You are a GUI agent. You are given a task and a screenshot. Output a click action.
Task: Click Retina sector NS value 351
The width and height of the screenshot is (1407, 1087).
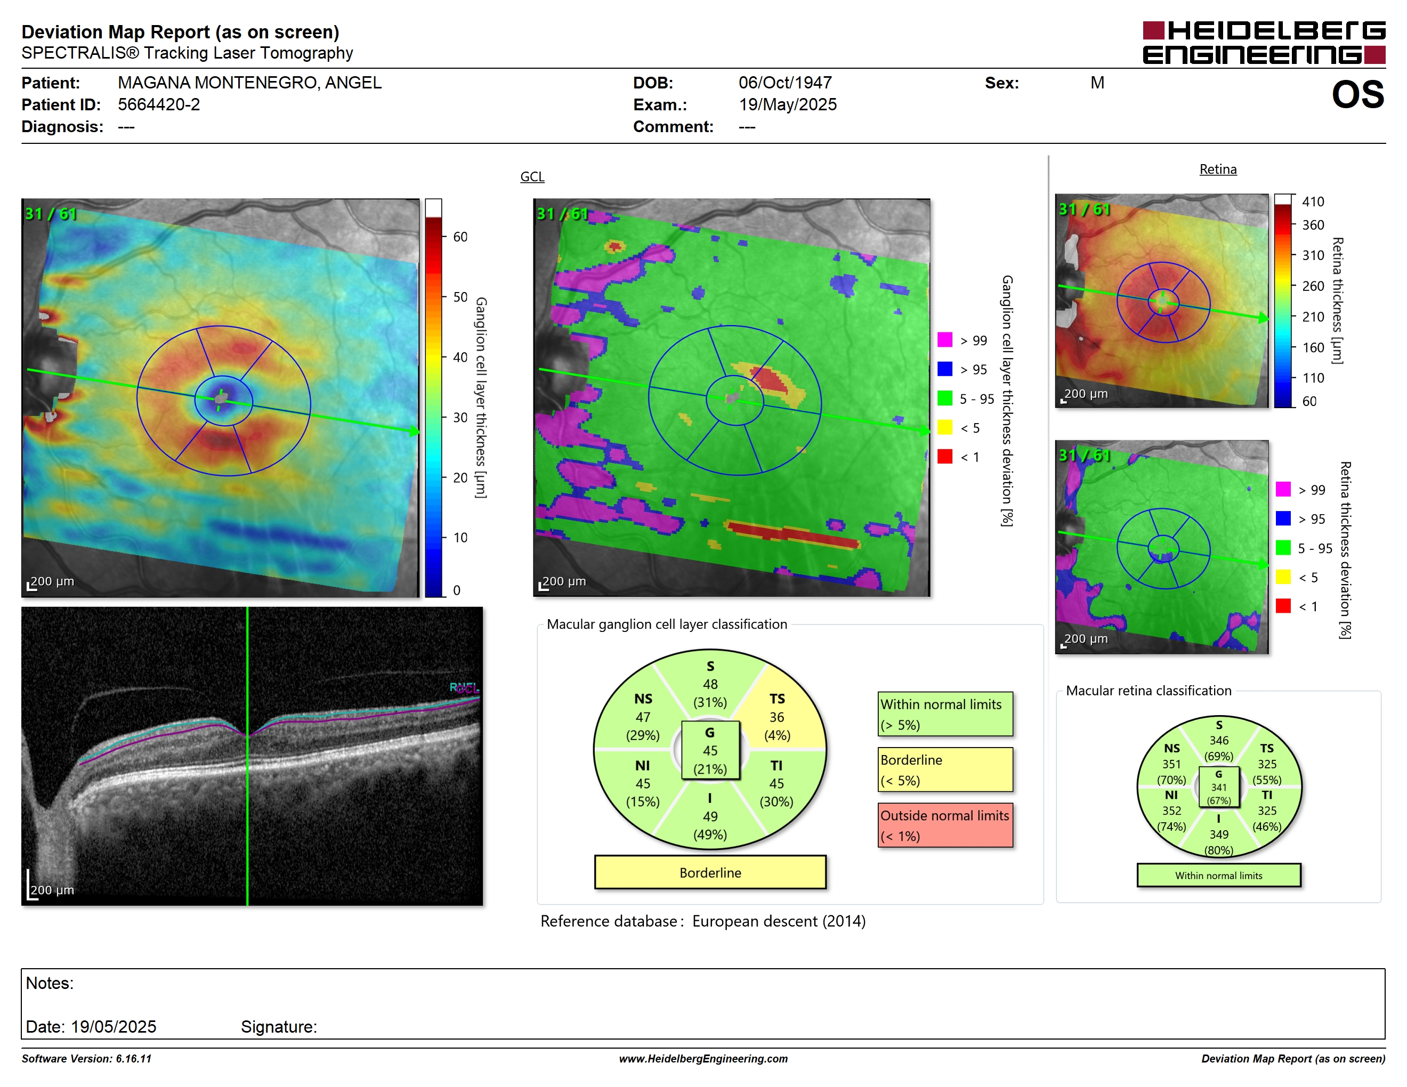point(1171,765)
